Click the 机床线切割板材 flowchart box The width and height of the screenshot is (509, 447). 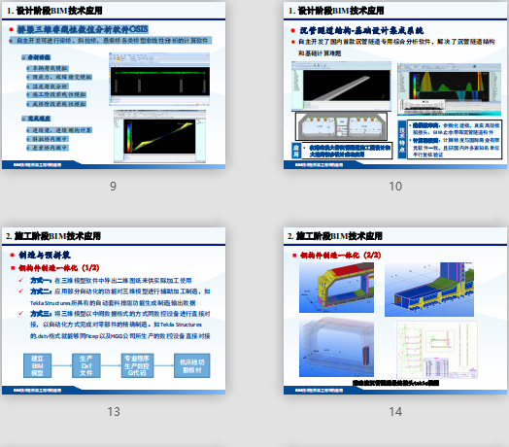pos(192,365)
